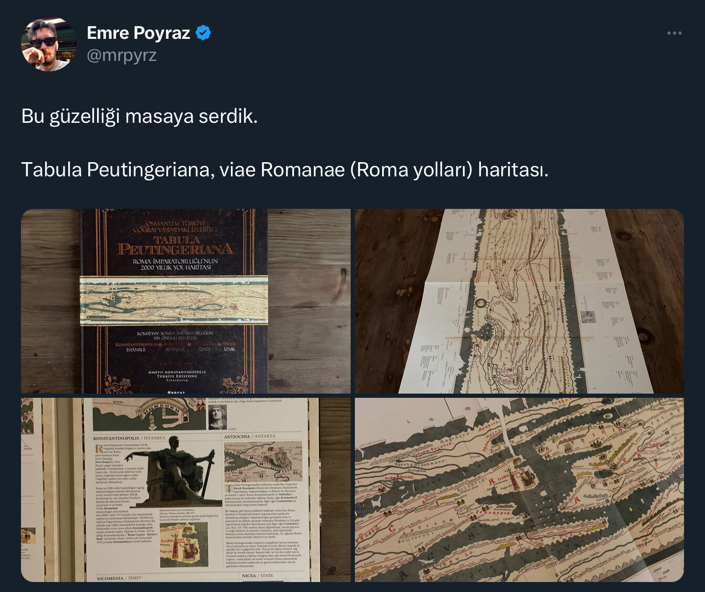Open the close-up colored map photo
This screenshot has width=705, height=592.
(x=519, y=490)
